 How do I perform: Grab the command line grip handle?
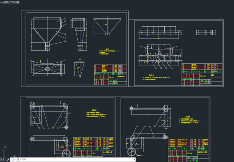click(x=1, y=160)
